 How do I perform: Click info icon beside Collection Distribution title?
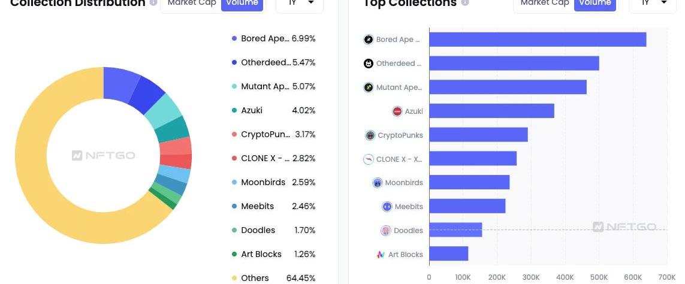(153, 2)
